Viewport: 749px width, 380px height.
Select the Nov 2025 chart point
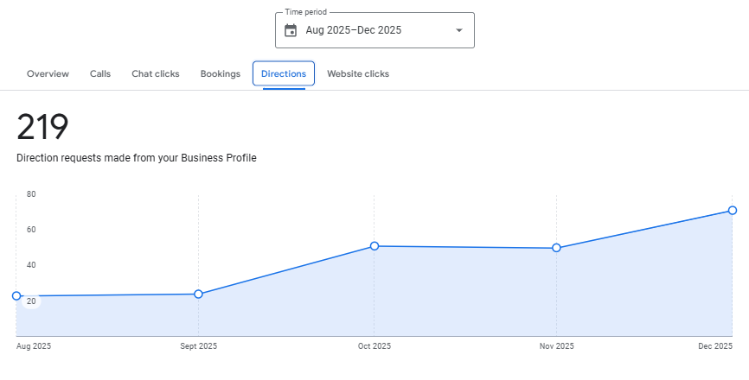(x=556, y=248)
